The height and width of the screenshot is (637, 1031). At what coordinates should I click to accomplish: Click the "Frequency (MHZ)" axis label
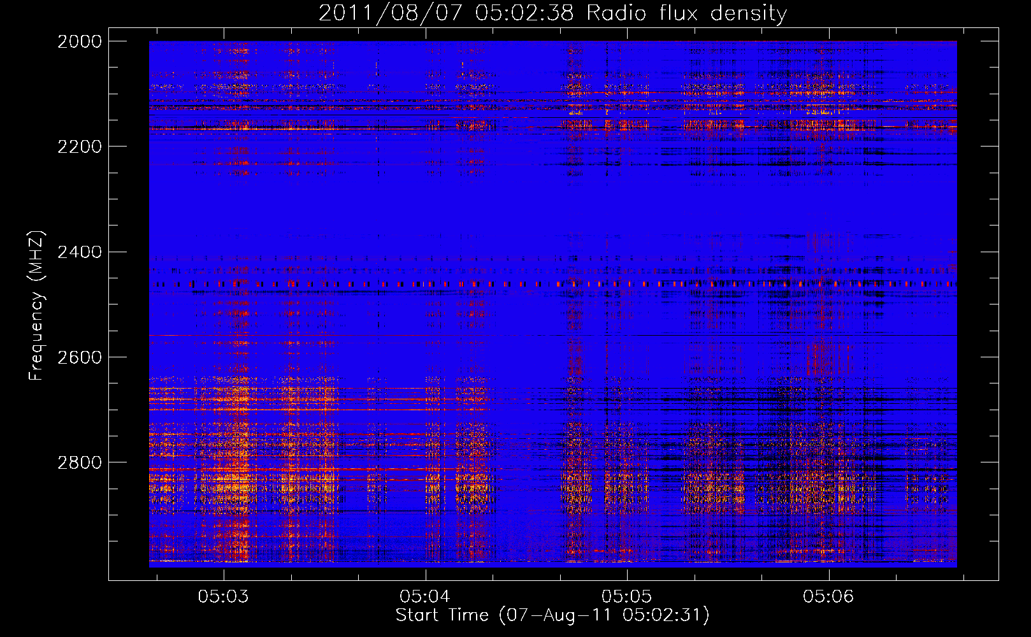pos(36,306)
